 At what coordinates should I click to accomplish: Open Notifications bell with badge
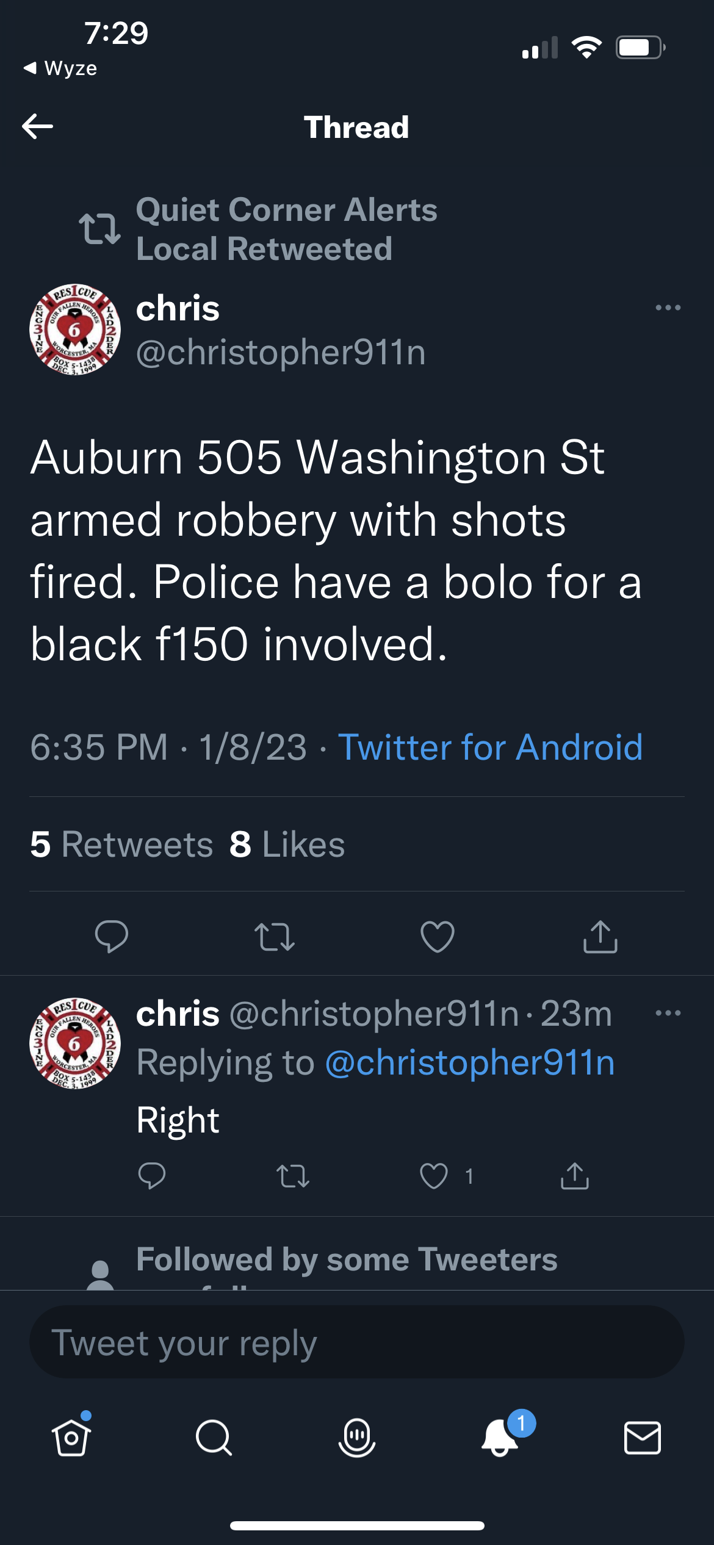(500, 1436)
